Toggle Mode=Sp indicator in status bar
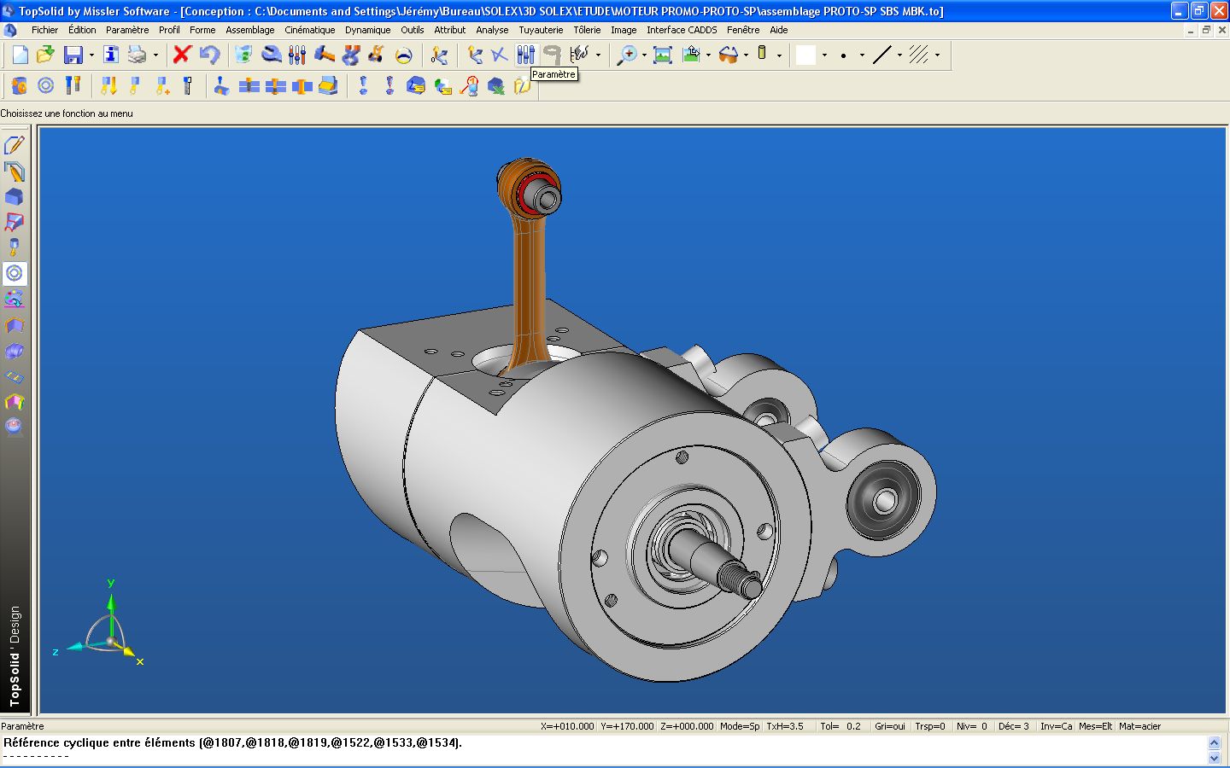 click(739, 726)
